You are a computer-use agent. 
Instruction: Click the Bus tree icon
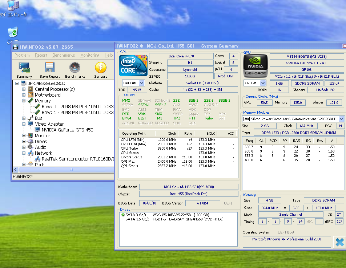click(x=31, y=118)
